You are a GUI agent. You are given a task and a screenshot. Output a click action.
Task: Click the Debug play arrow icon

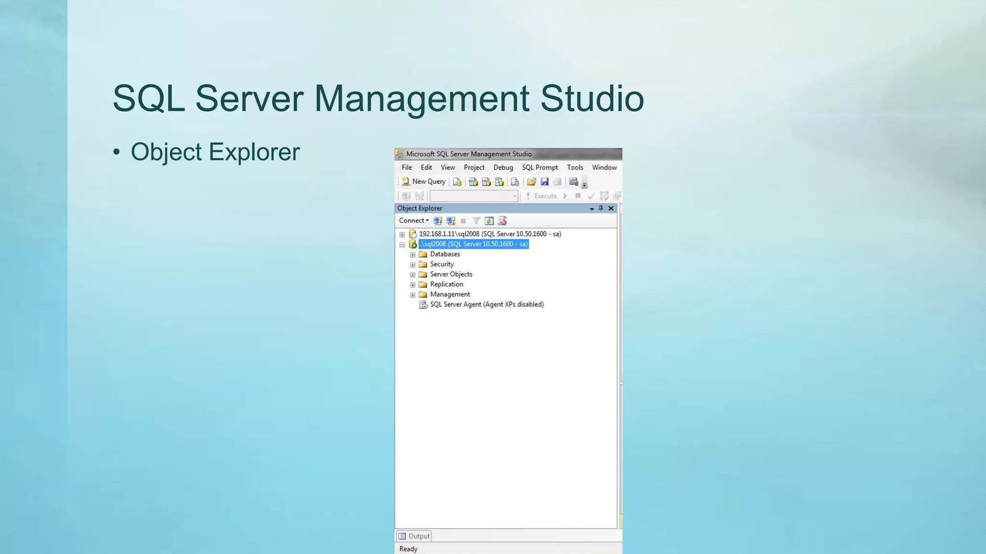565,196
